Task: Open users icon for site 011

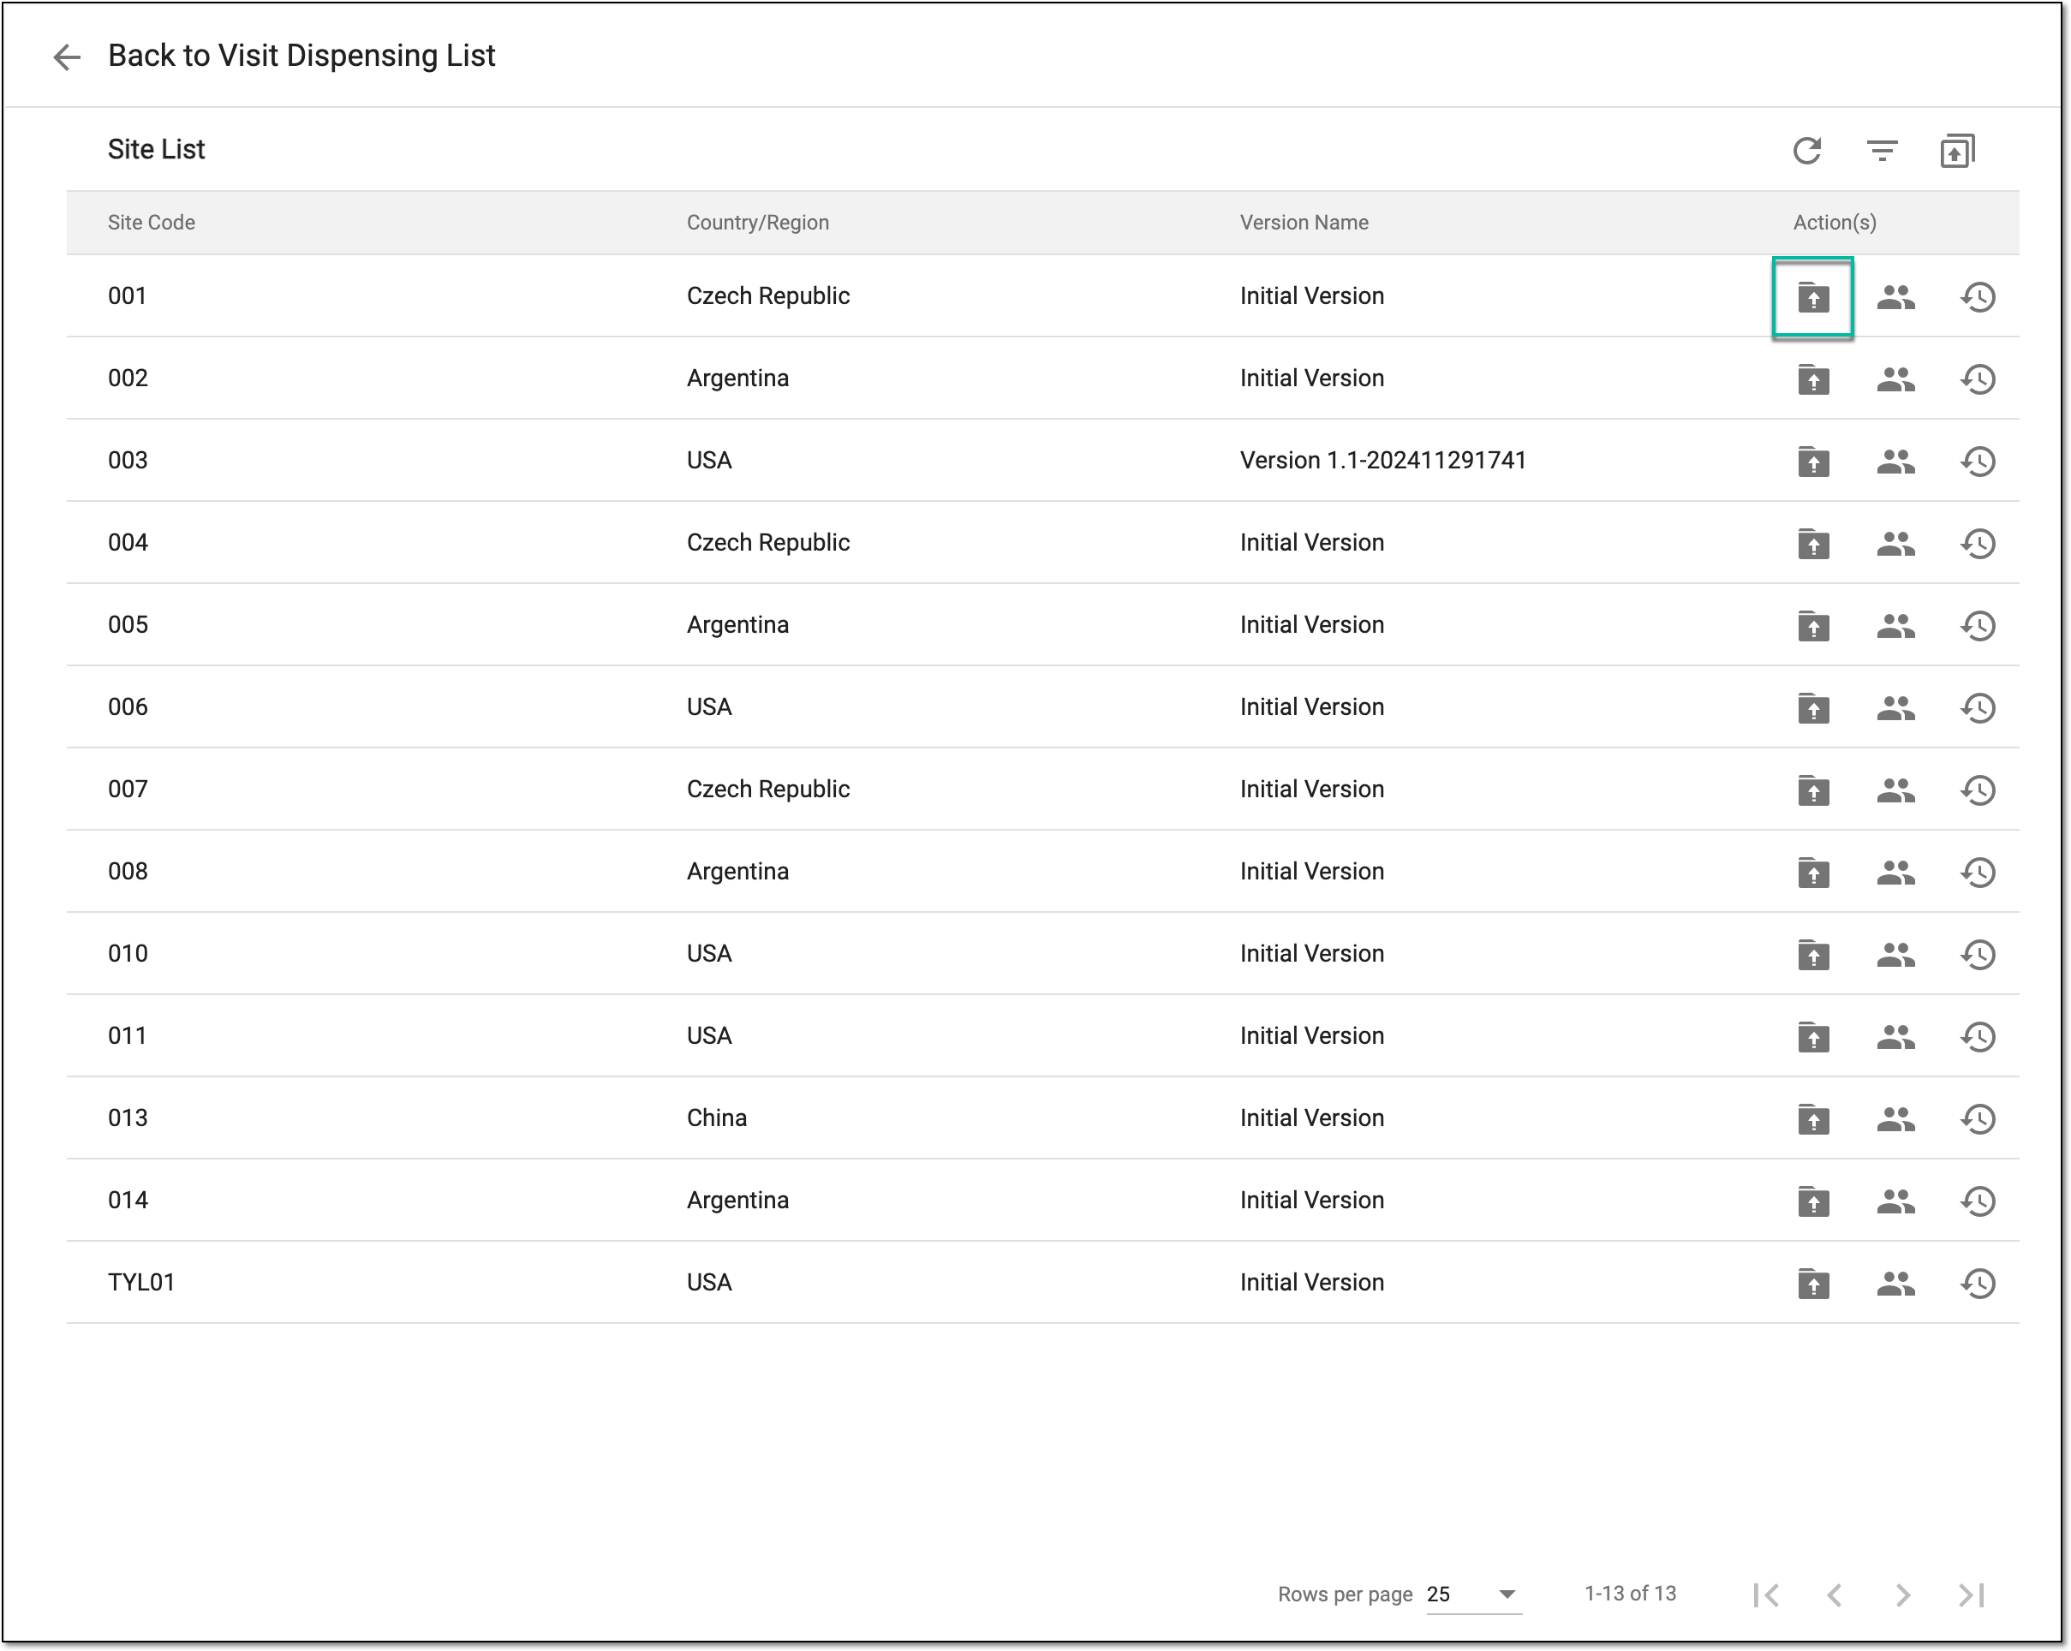Action: pos(1895,1037)
